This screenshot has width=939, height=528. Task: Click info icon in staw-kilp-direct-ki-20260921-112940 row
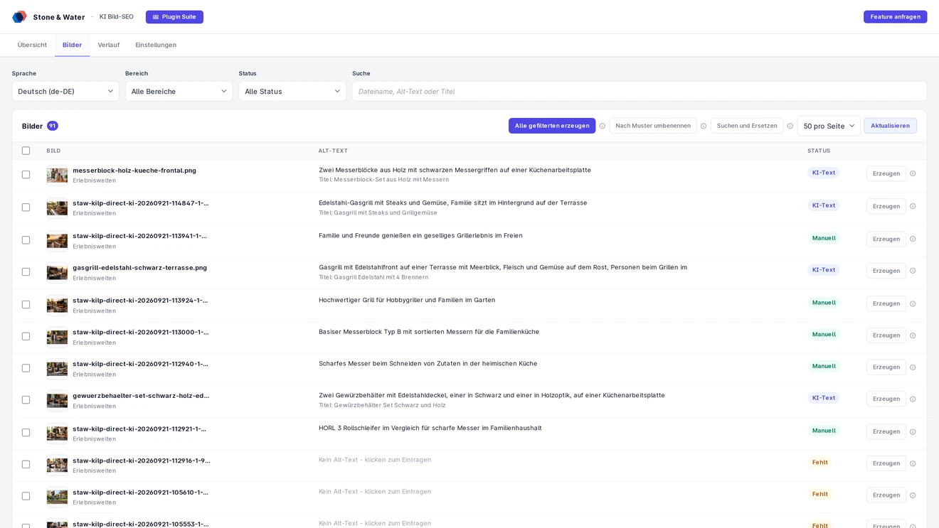[x=913, y=367]
